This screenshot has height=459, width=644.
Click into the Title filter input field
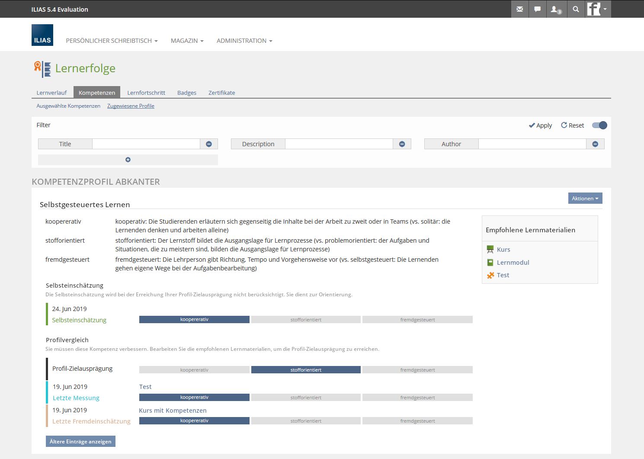146,144
